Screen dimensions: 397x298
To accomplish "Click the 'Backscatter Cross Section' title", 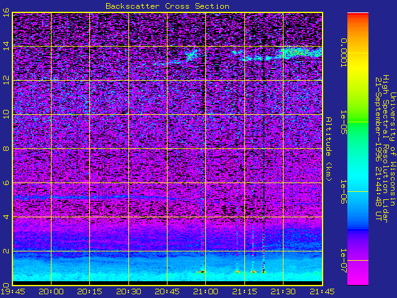I will [167, 6].
